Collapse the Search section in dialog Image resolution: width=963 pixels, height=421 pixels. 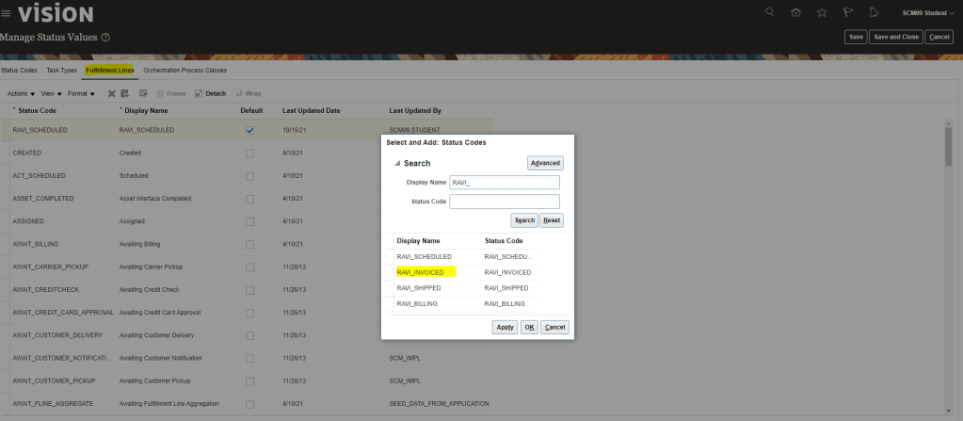click(x=396, y=164)
